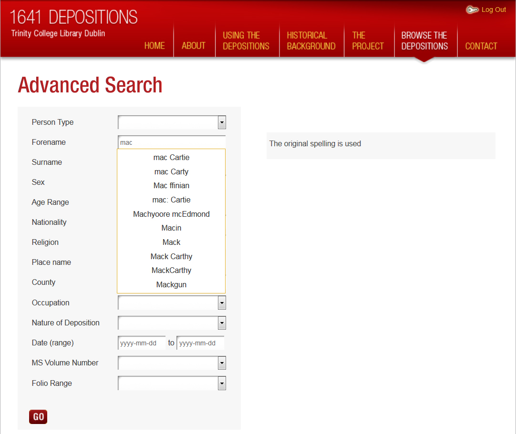This screenshot has height=434, width=516.
Task: Open Using the Depositions menu
Action: (x=246, y=40)
